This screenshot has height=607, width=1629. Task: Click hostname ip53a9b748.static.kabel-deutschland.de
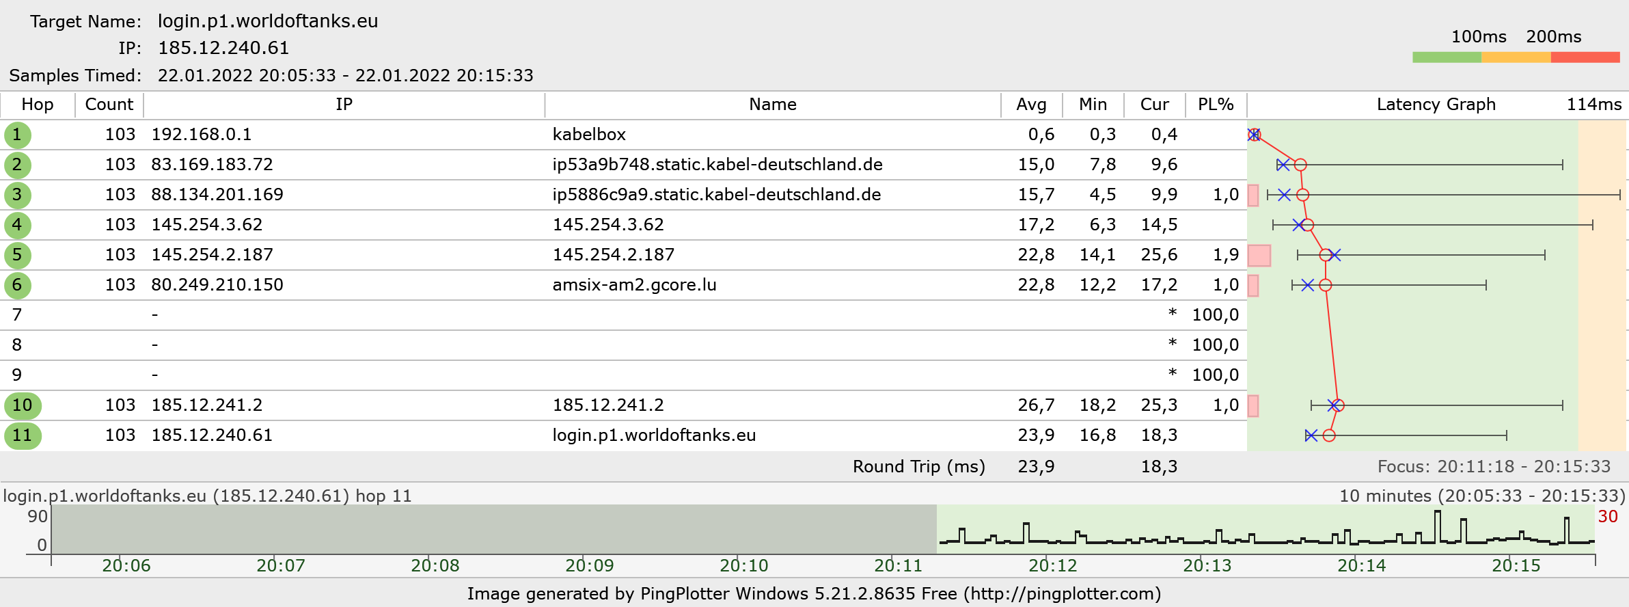(x=717, y=165)
